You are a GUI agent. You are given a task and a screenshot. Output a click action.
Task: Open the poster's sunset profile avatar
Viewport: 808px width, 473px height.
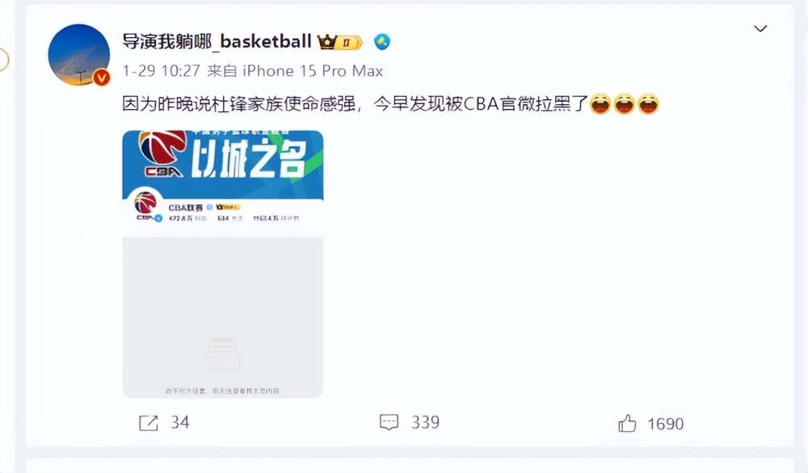[79, 55]
